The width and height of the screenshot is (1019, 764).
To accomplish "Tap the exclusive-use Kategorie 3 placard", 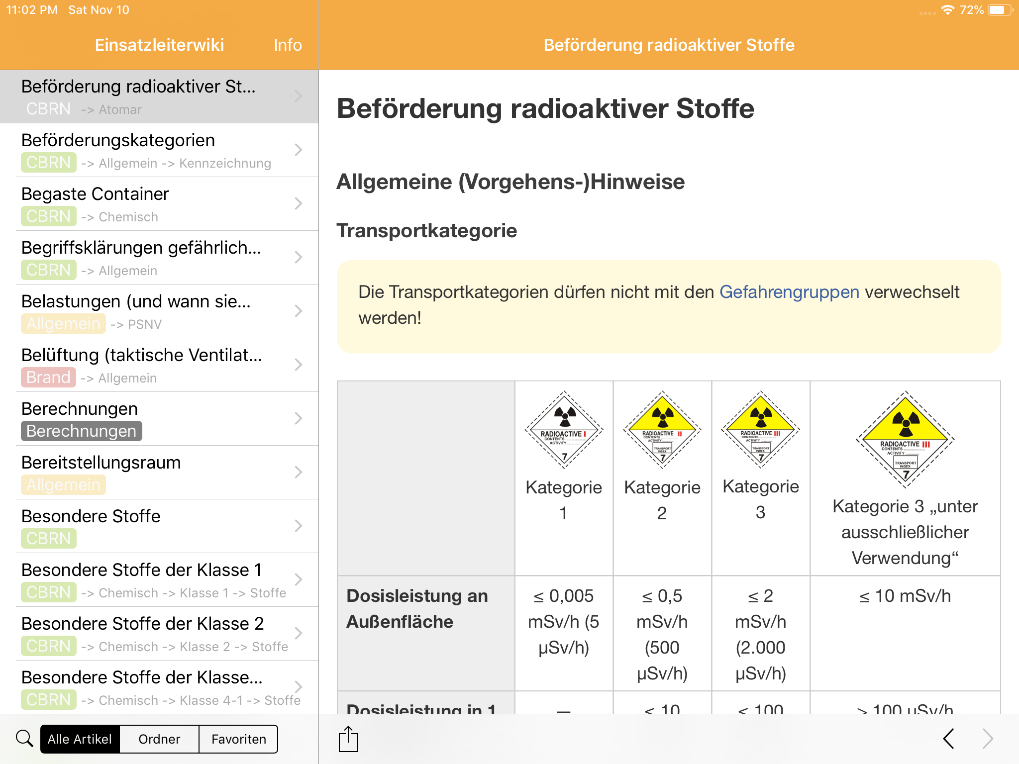I will (x=905, y=439).
